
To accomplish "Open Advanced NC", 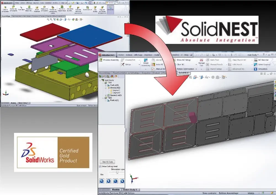I will tap(236, 69).
